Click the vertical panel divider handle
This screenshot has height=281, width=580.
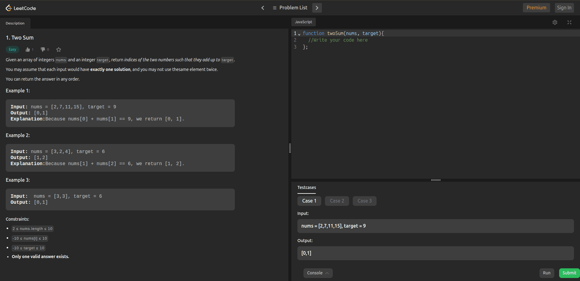290,148
